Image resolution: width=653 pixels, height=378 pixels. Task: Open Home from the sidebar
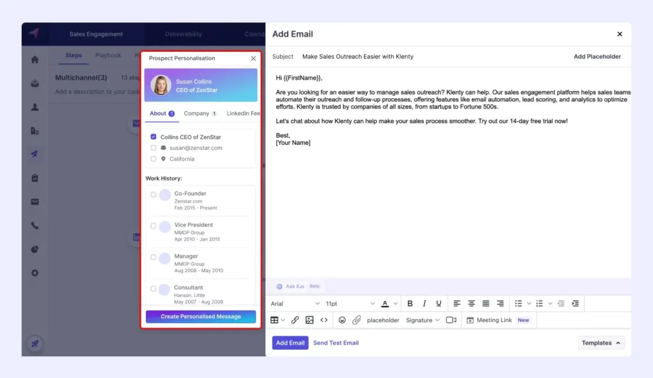[x=35, y=59]
